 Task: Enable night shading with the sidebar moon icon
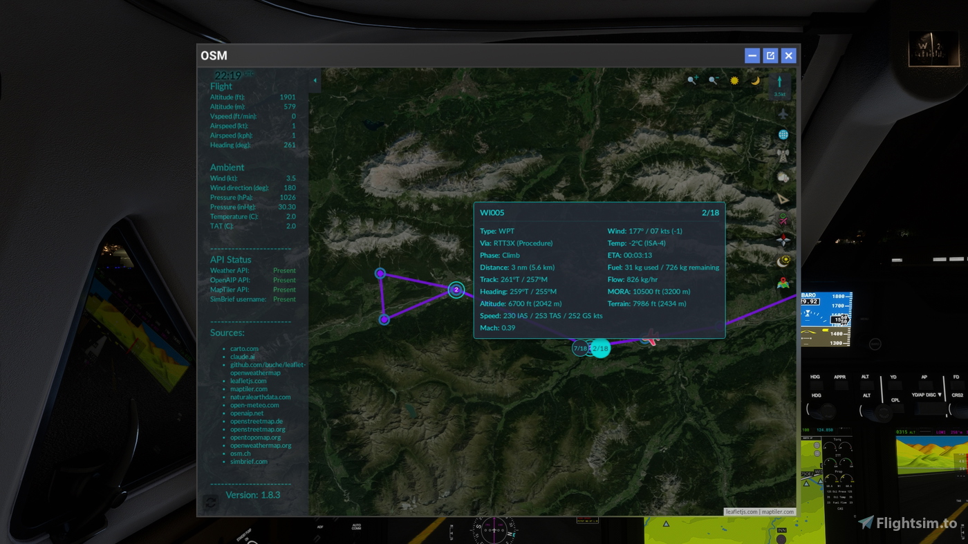783,260
